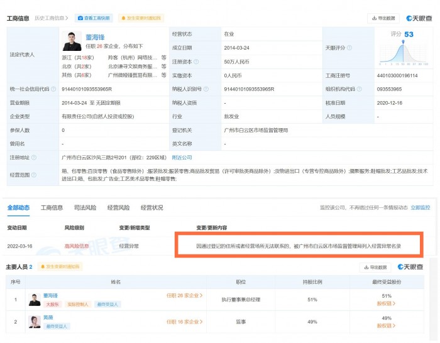Click the 查看工商快照 button
The width and height of the screenshot is (440, 343).
96,18
